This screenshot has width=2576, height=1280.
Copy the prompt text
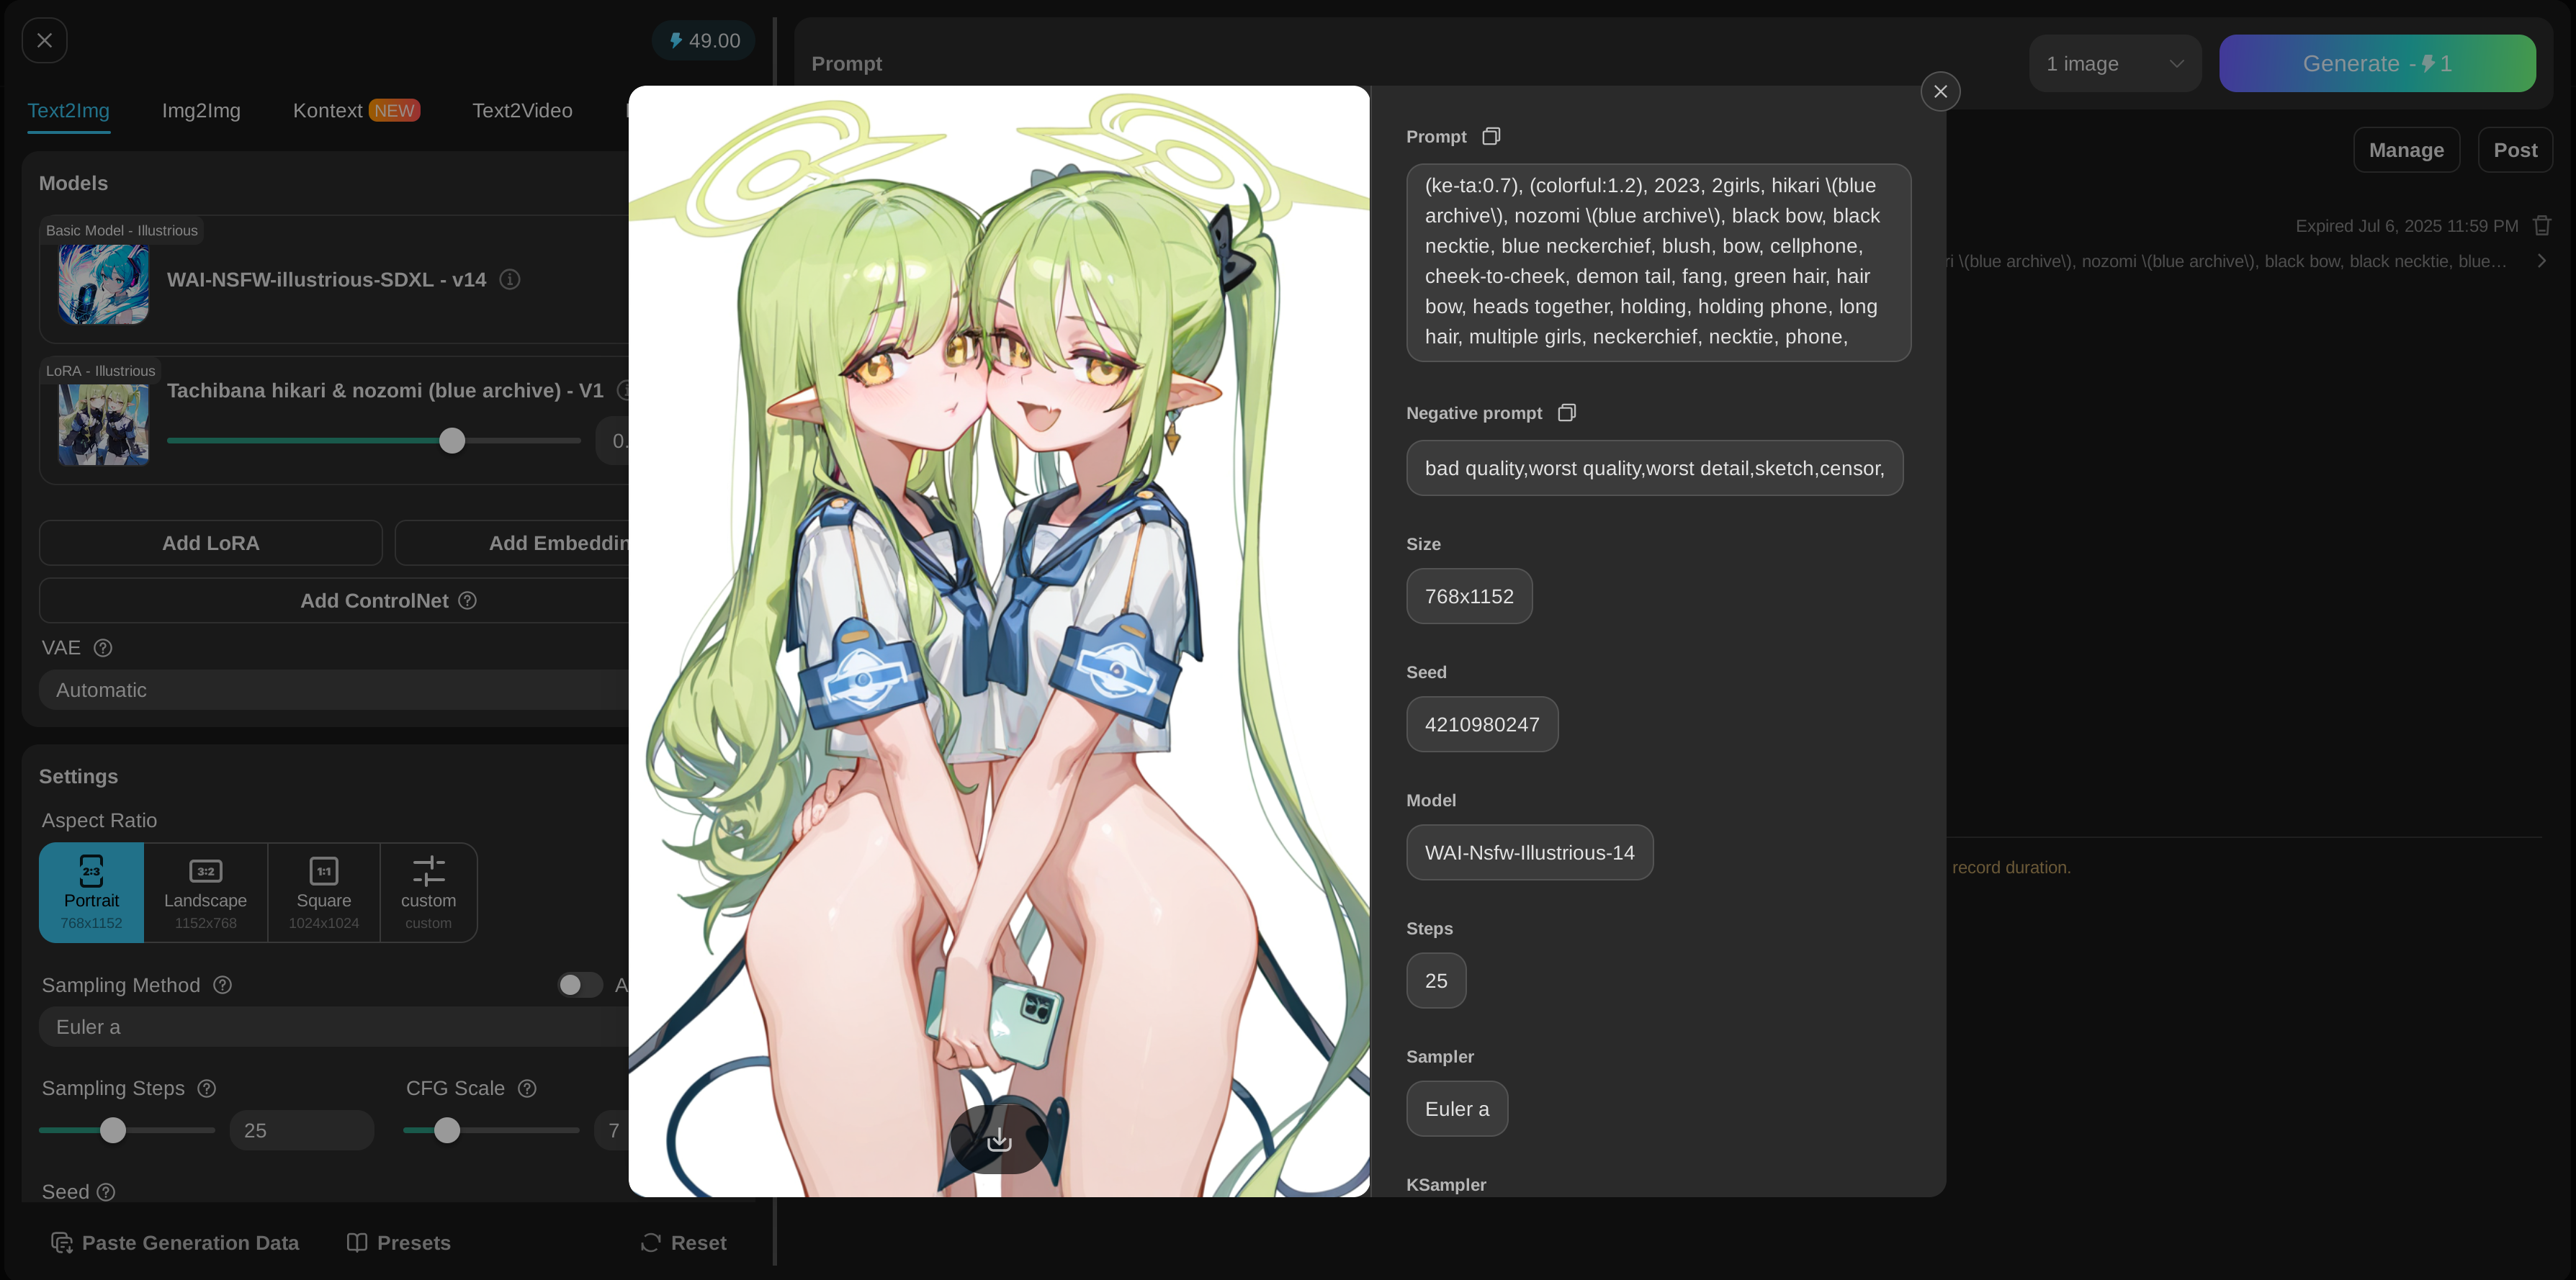[1491, 136]
